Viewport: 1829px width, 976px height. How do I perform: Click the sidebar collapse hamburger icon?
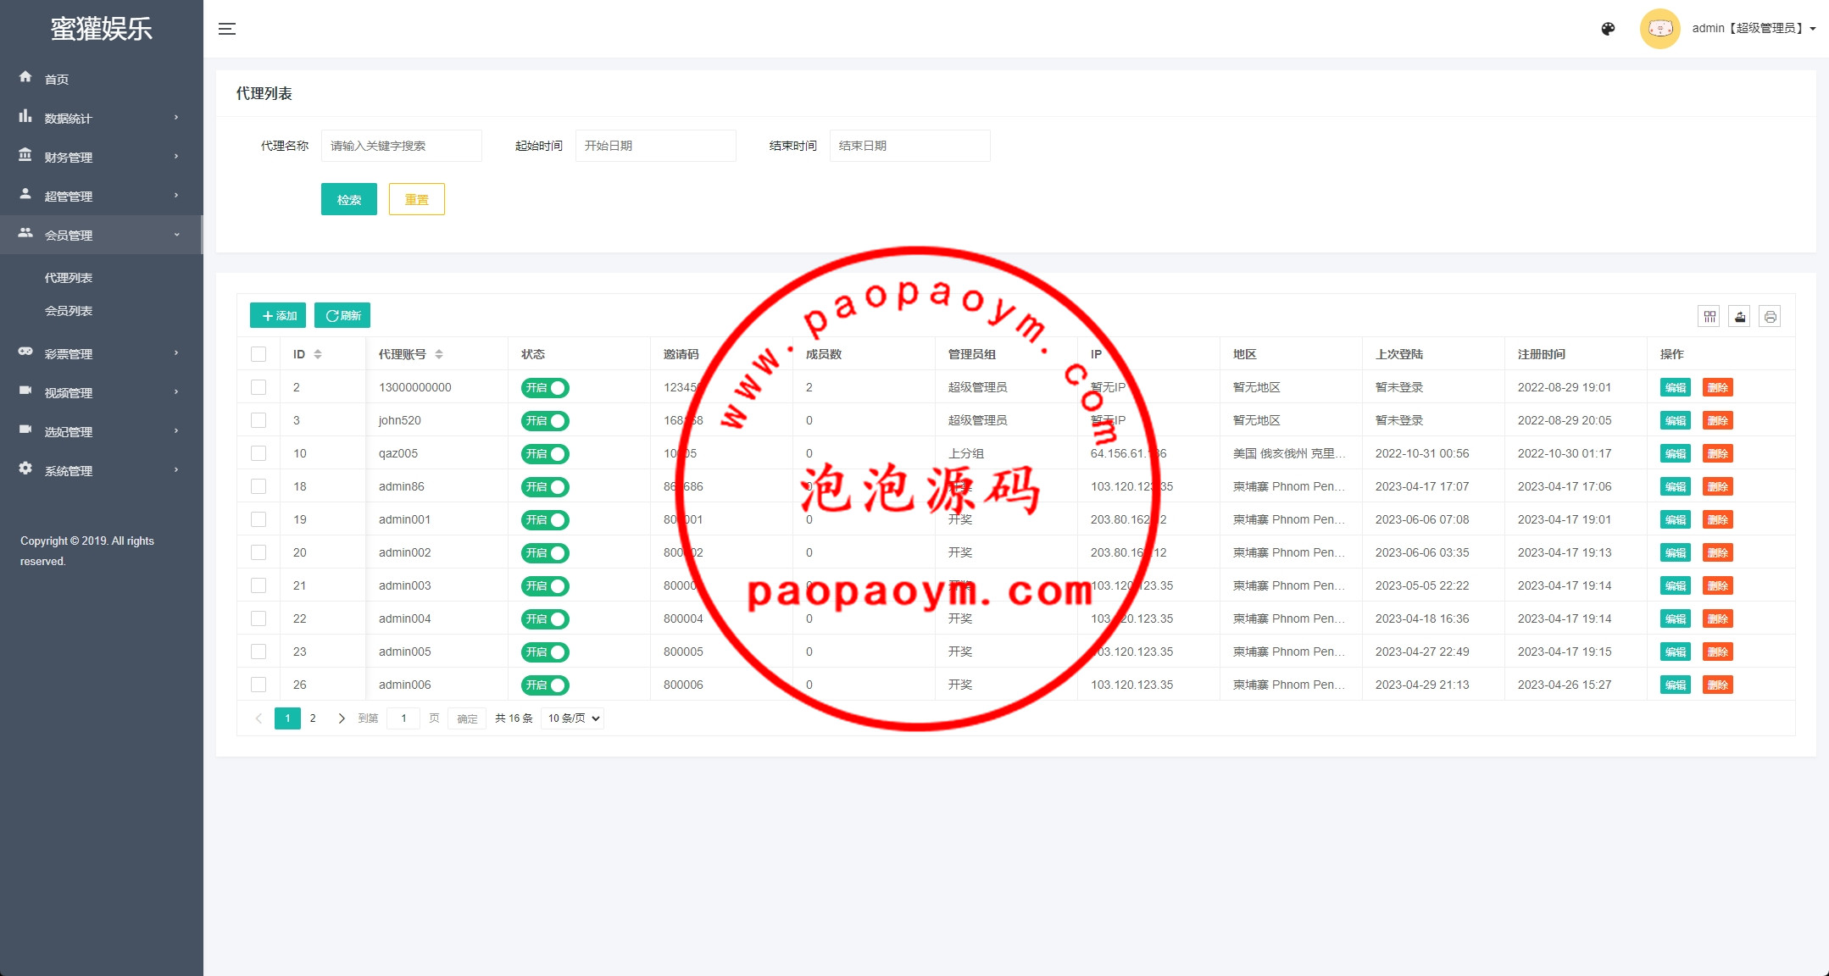[226, 29]
